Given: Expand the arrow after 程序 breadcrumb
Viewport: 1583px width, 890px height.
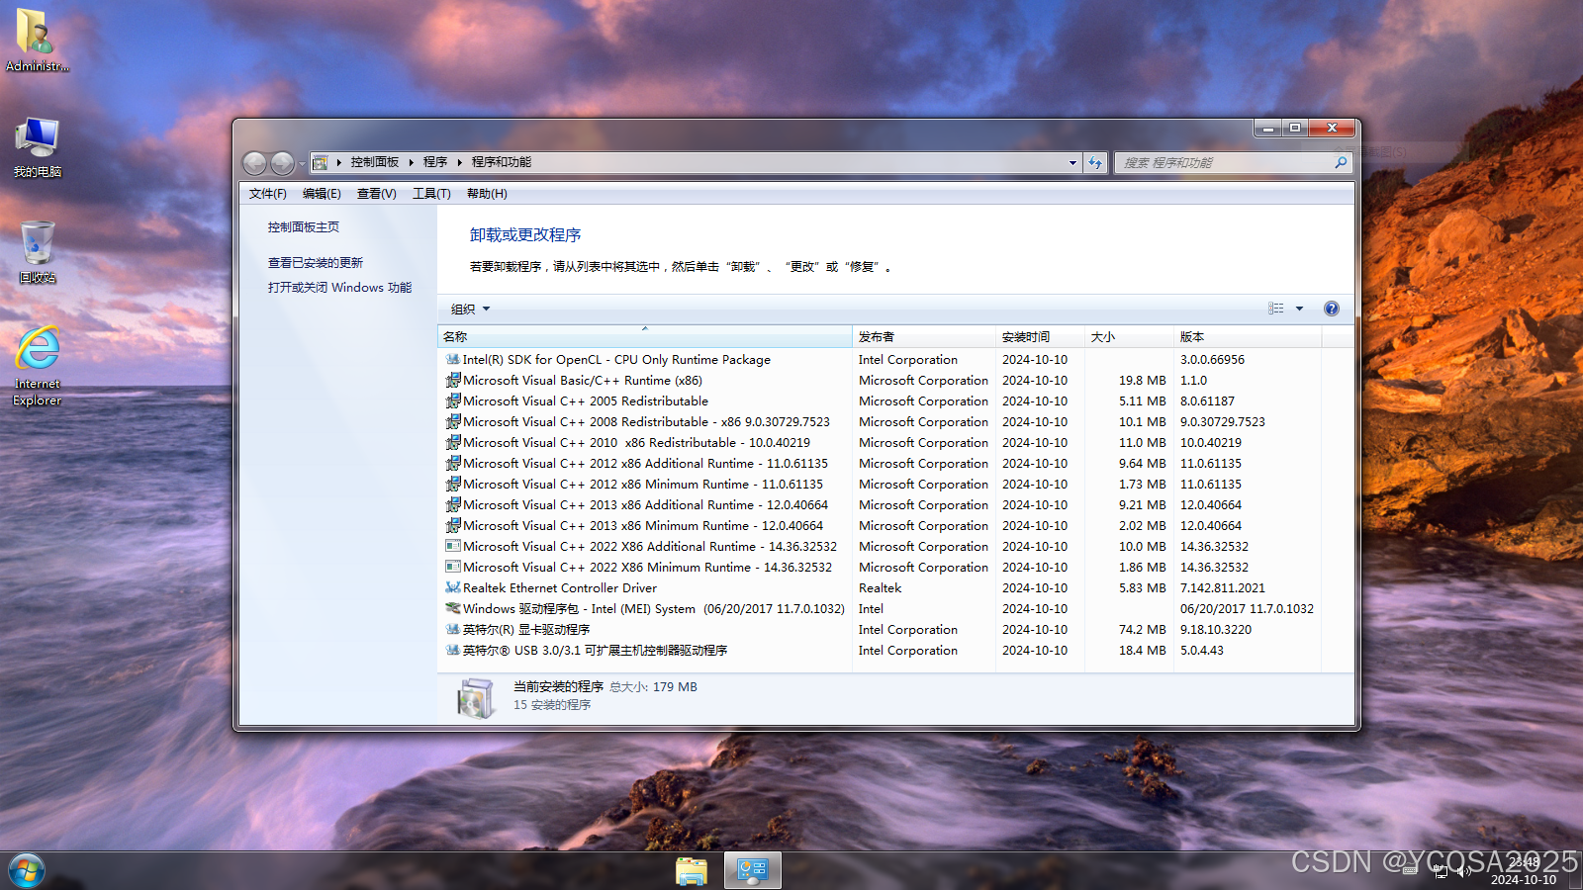Looking at the screenshot, I should (460, 162).
